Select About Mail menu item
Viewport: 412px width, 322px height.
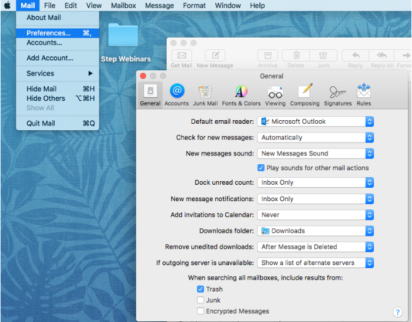click(58, 18)
